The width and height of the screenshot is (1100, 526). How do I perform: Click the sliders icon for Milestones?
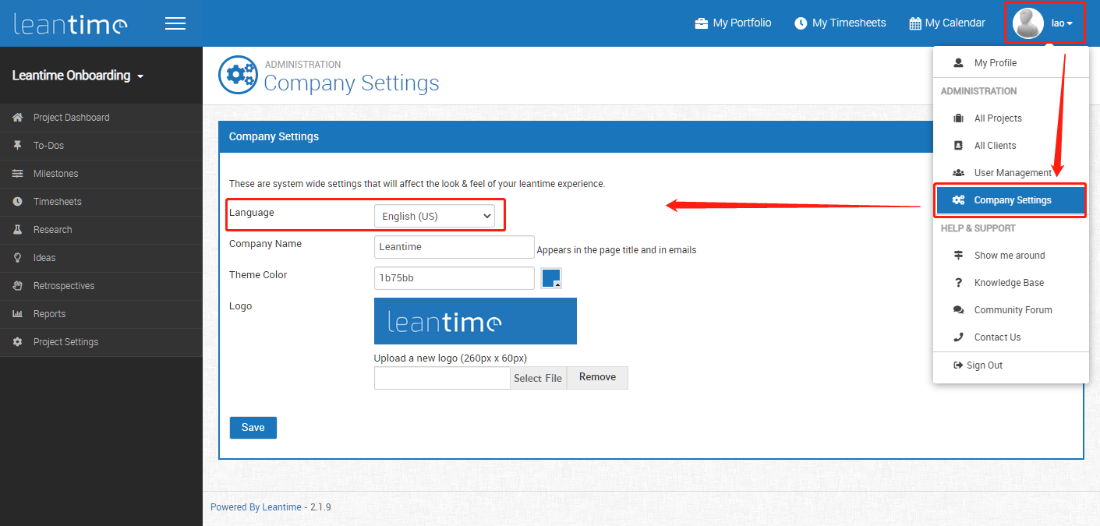pos(17,174)
